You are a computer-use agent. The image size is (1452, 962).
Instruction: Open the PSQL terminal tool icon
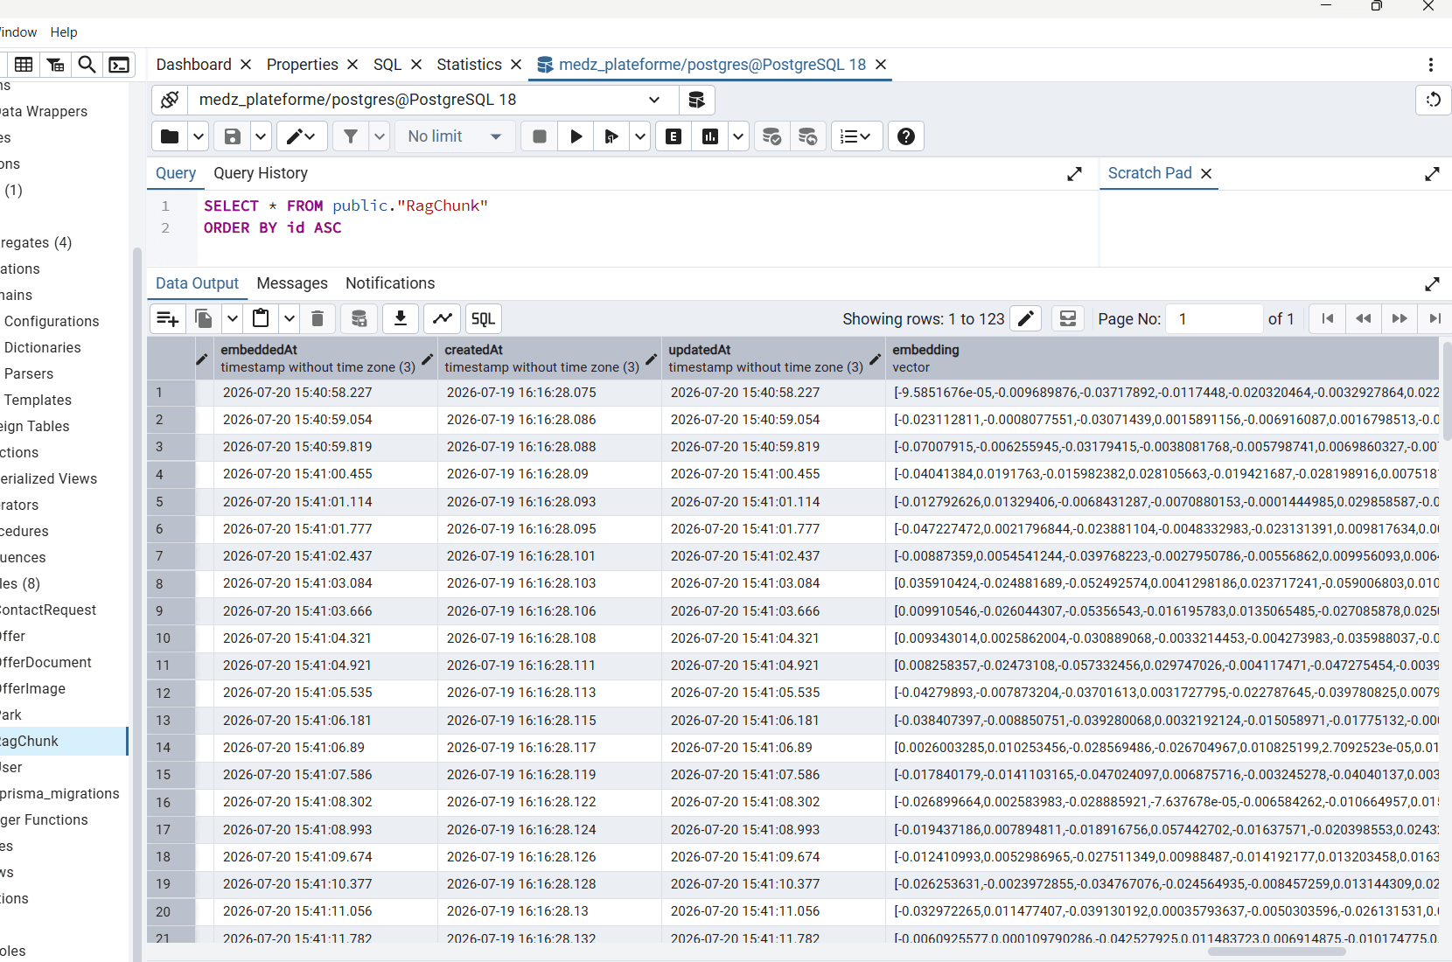point(119,65)
